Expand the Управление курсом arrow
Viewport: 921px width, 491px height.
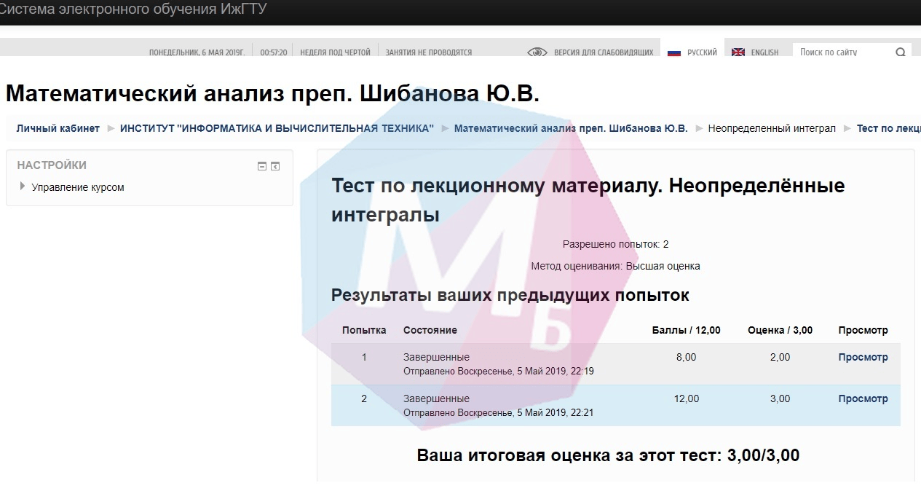pyautogui.click(x=23, y=187)
